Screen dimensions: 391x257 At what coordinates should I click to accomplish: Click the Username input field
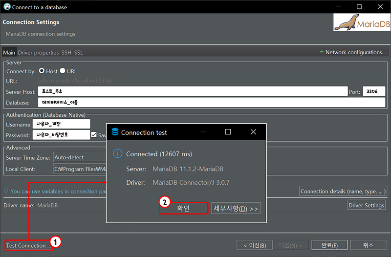(62, 124)
